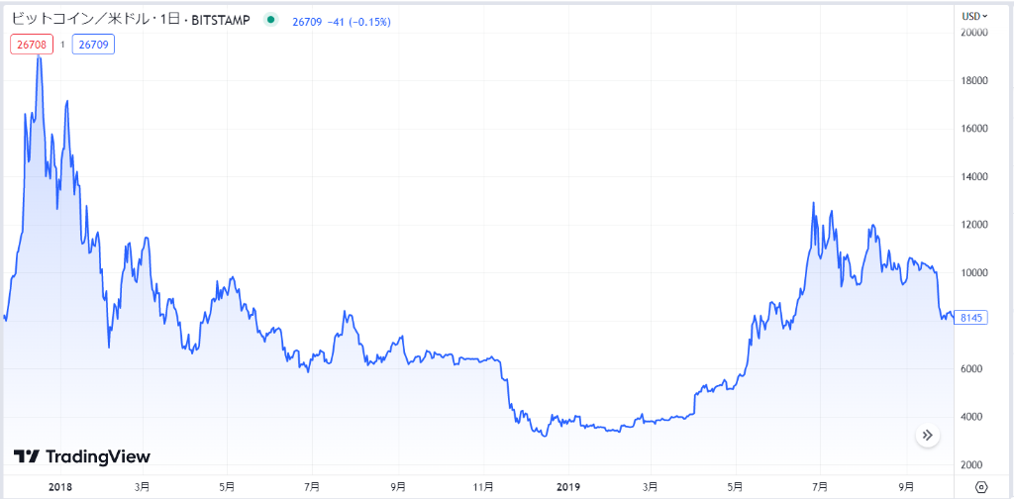This screenshot has height=499, width=1014.
Task: Click the 16000 price axis label
Action: click(x=975, y=129)
